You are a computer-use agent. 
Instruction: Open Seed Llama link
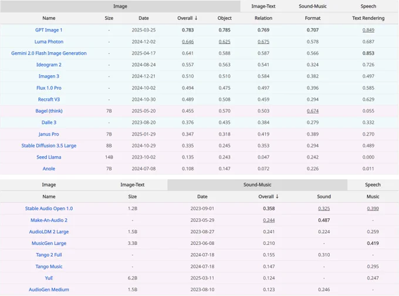[x=49, y=157]
